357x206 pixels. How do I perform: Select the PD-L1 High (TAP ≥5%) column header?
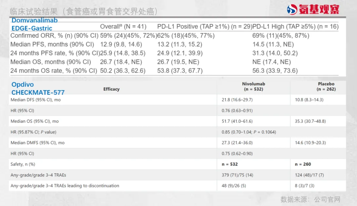pyautogui.click(x=296, y=26)
